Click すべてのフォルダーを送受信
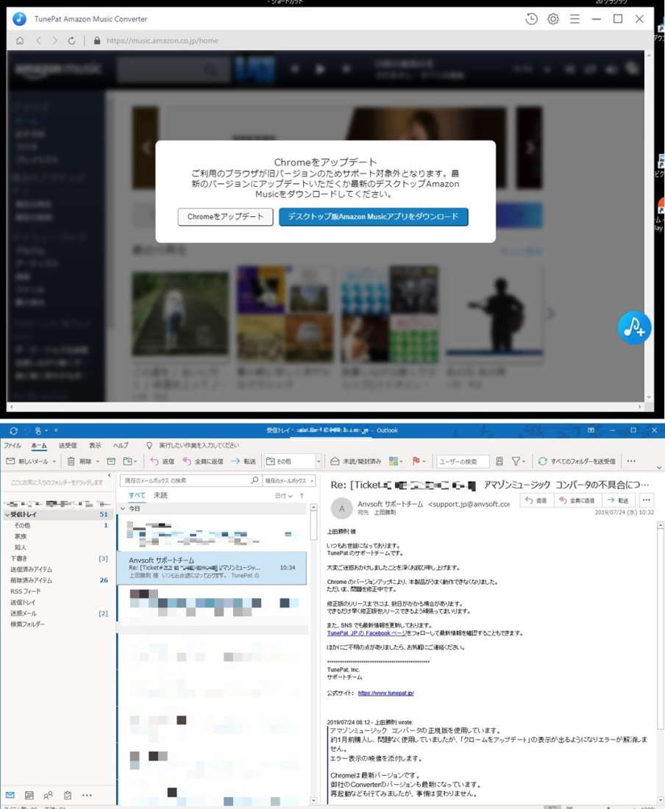Image resolution: width=665 pixels, height=809 pixels. coord(576,461)
